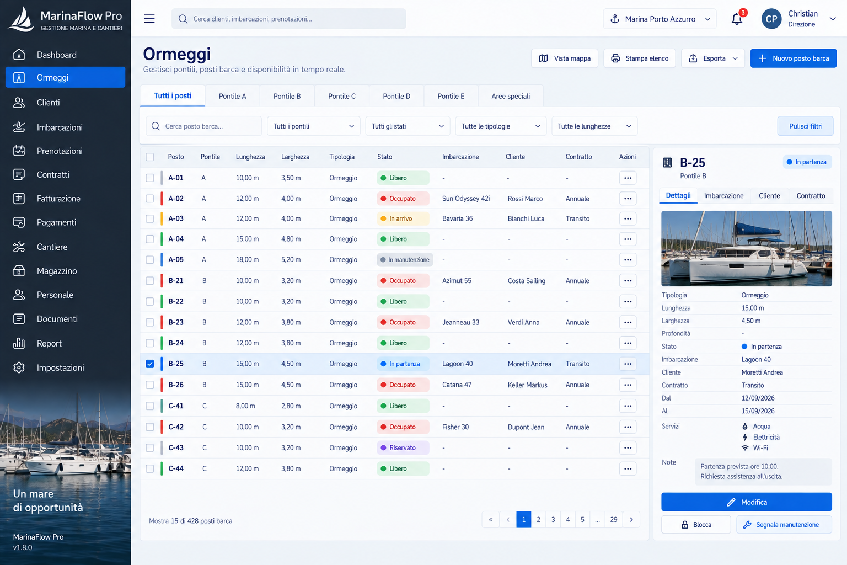Switch to the Pontile C tab
The image size is (847, 565).
click(342, 96)
